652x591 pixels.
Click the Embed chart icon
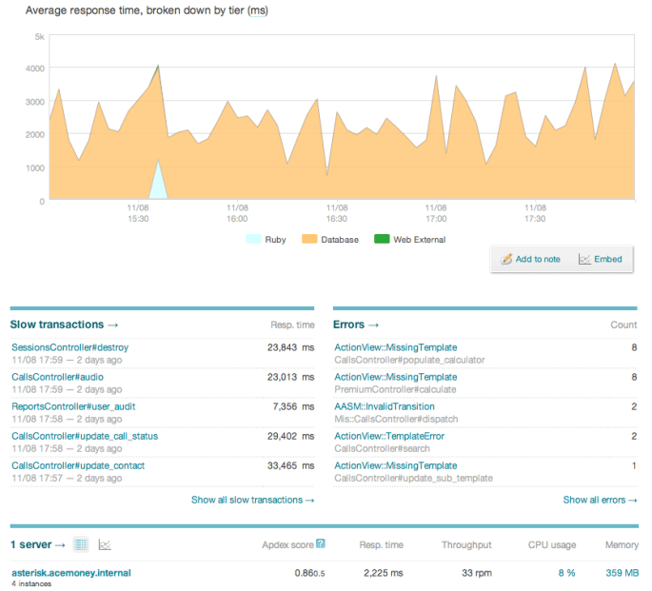pos(584,259)
